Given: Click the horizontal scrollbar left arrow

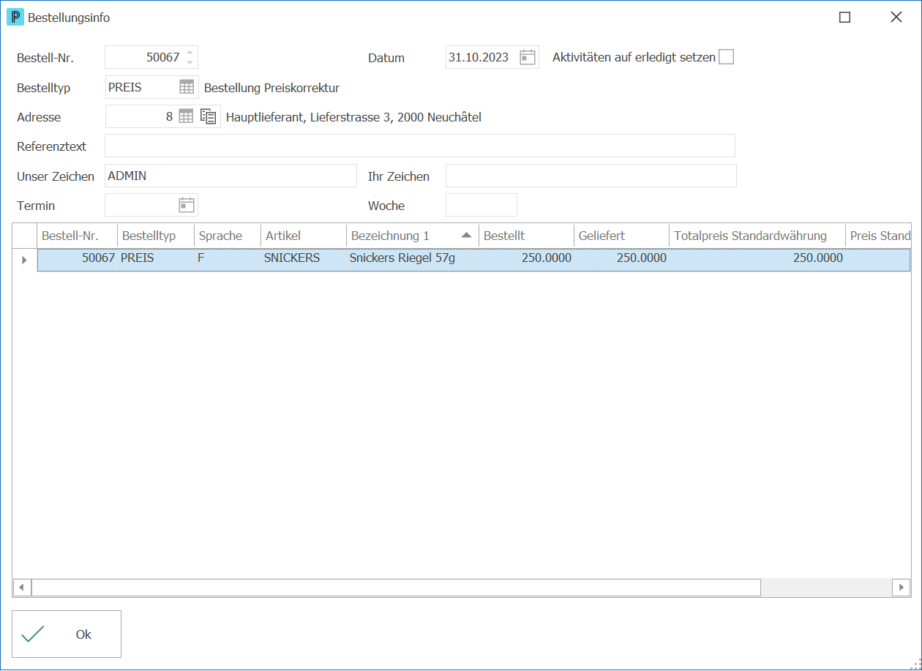Looking at the screenshot, I should pyautogui.click(x=22, y=587).
